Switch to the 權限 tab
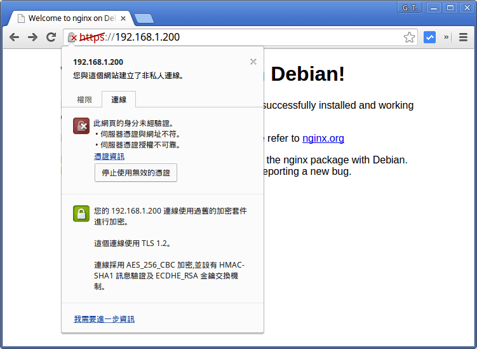The height and width of the screenshot is (349, 477). [84, 100]
